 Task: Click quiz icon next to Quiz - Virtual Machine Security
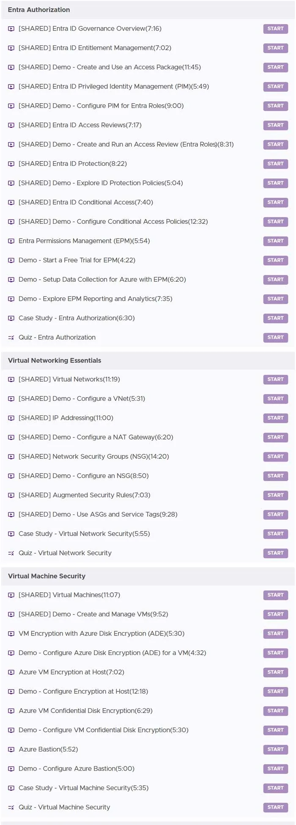[11, 807]
